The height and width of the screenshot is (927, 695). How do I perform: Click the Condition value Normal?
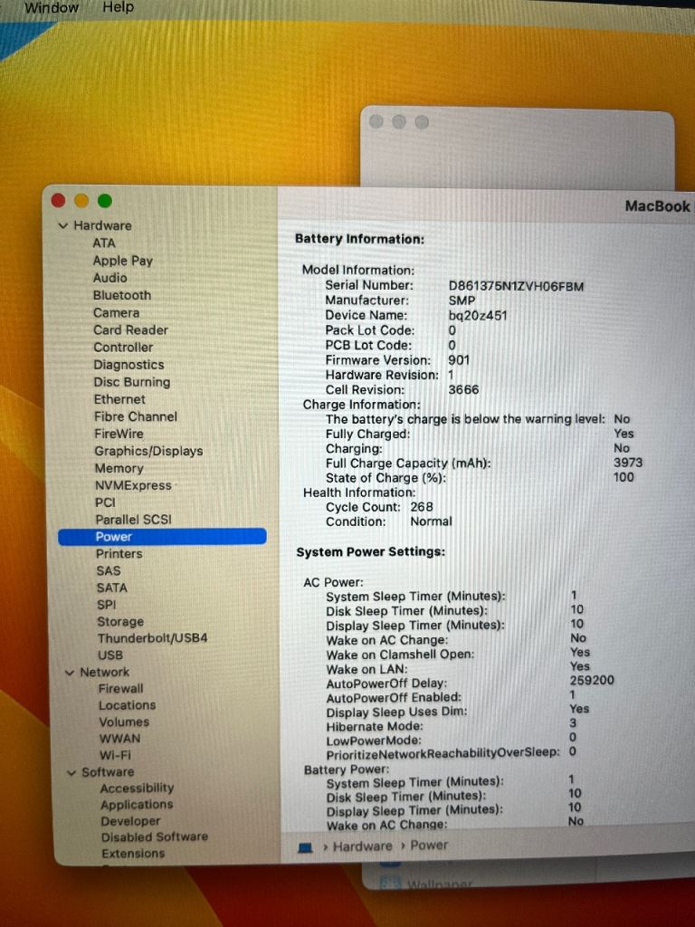tap(431, 521)
